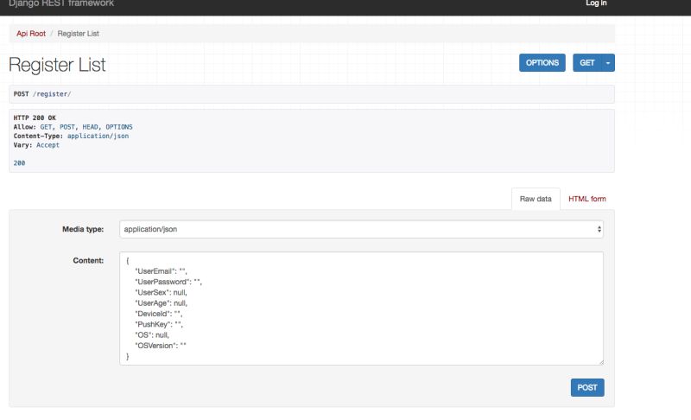
Task: Select the Allow header line
Action: (x=73, y=127)
